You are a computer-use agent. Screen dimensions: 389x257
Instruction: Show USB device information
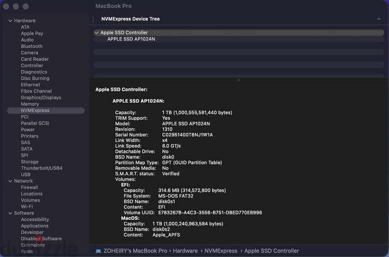click(26, 175)
